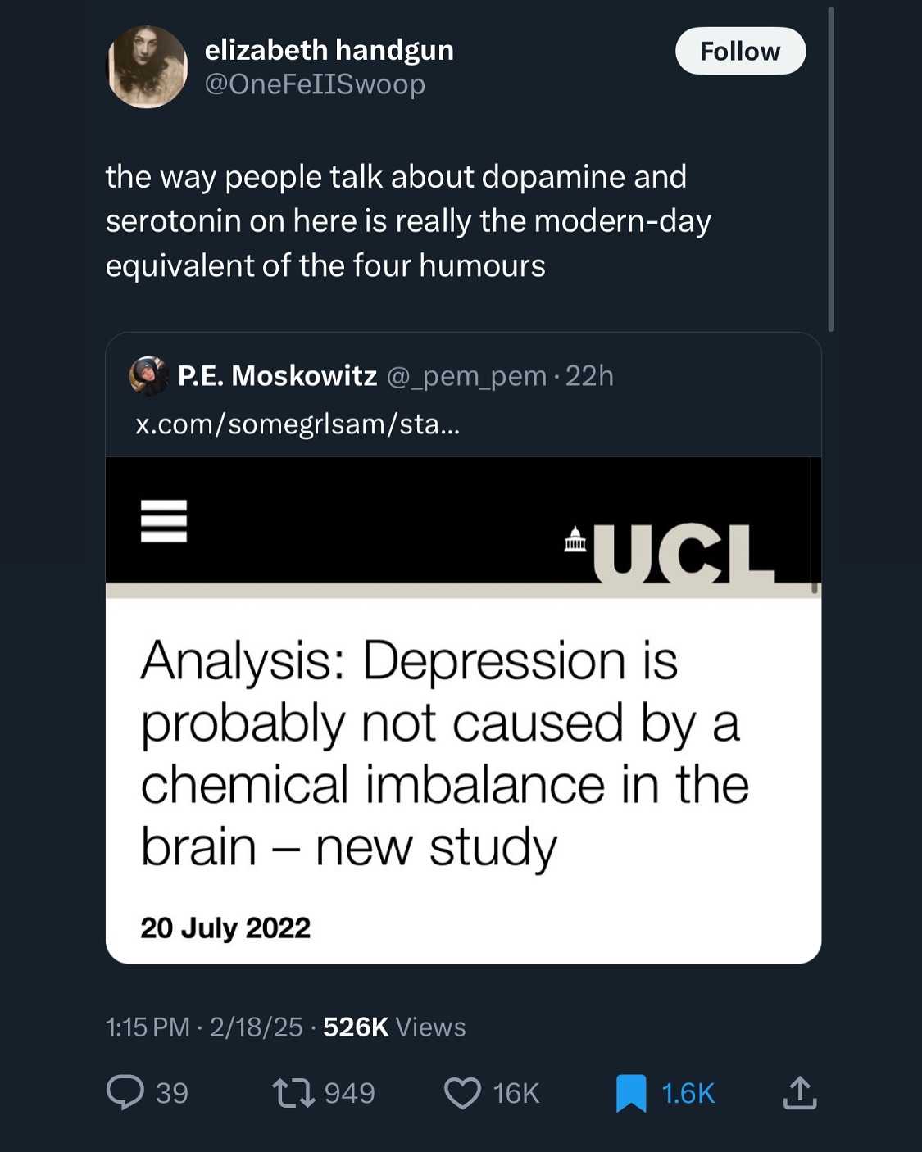Open the x.com/somegrlsam link
The image size is (922, 1152).
(297, 424)
